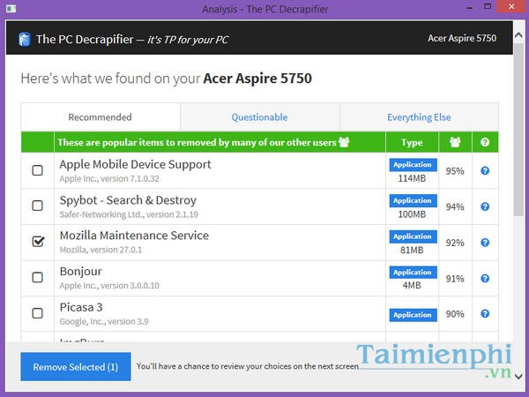Screen dimensions: 529x397
Task: Tick the Bonjour checkbox
Action: click(38, 278)
